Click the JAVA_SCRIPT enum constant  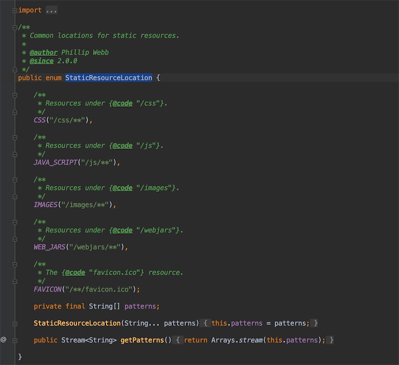click(x=55, y=162)
